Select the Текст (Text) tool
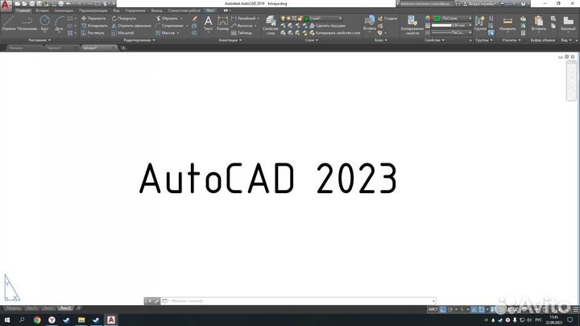This screenshot has height=326, width=580. (x=209, y=23)
